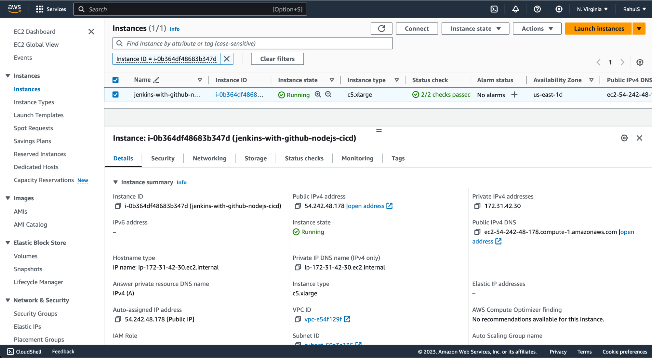Toggle the select-all instances checkbox
Screen dimensions: 652x358
pos(115,80)
